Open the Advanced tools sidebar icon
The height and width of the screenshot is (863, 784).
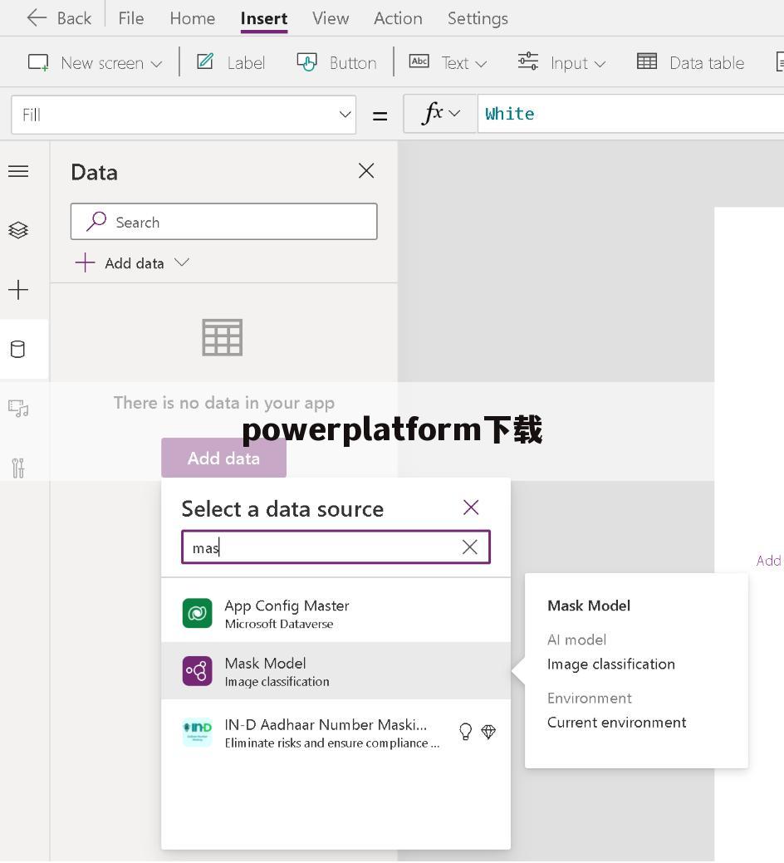point(18,468)
